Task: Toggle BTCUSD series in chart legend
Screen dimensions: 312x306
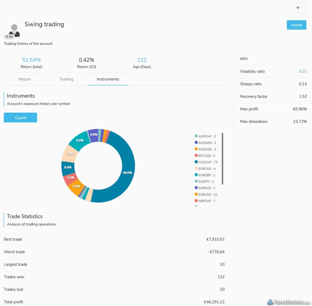Action: pos(207,156)
